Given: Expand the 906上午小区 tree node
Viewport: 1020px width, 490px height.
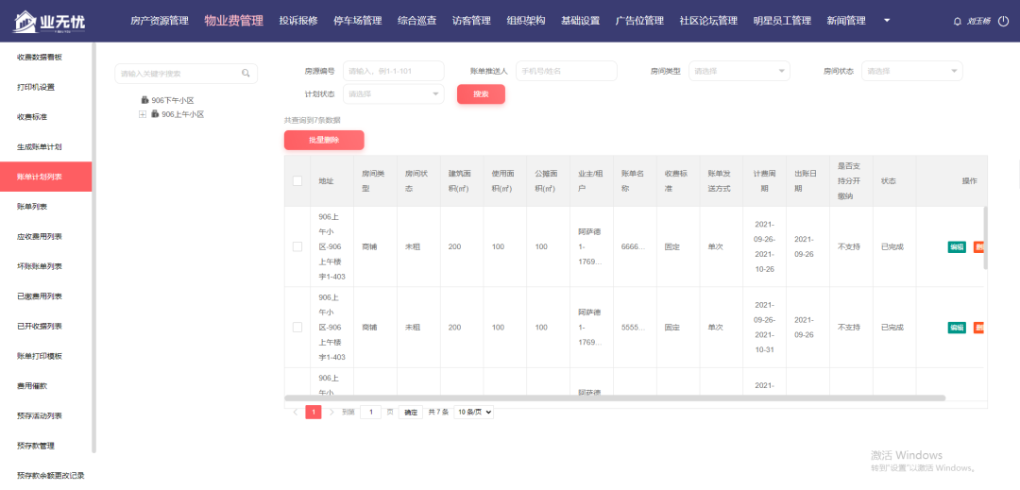Looking at the screenshot, I should click(143, 113).
